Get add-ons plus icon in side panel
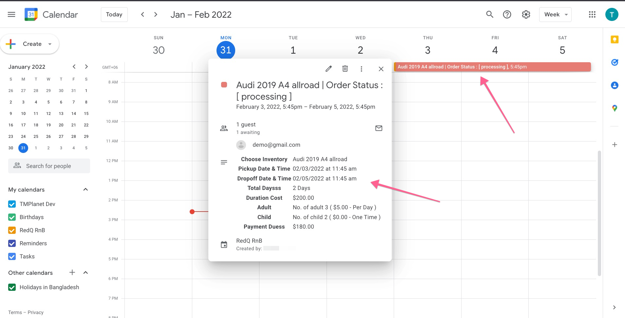 pos(615,144)
